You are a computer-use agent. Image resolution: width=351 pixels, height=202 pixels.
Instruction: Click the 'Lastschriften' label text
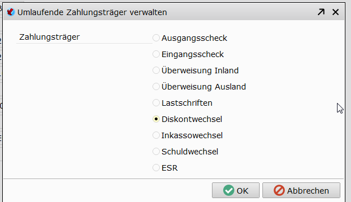point(187,103)
